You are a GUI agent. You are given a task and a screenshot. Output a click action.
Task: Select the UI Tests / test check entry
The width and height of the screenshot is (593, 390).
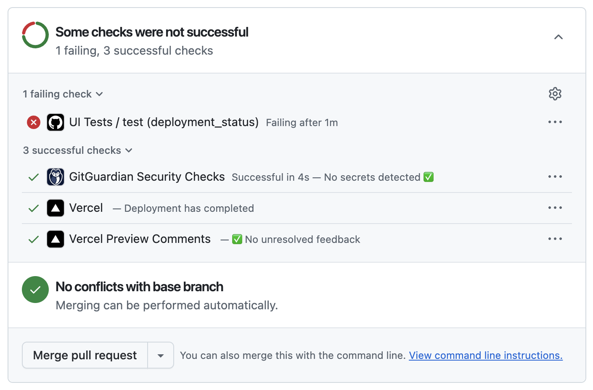pyautogui.click(x=163, y=122)
